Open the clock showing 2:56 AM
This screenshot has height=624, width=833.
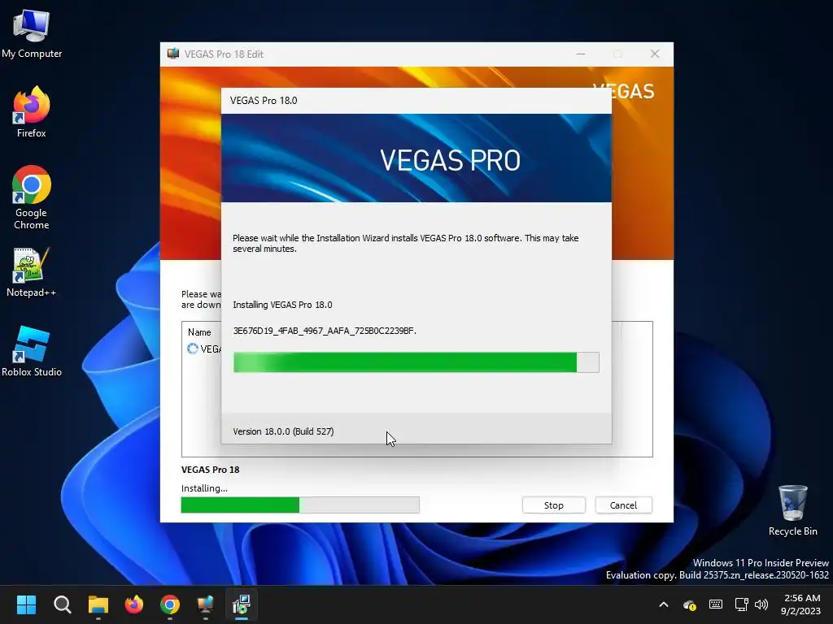click(801, 604)
